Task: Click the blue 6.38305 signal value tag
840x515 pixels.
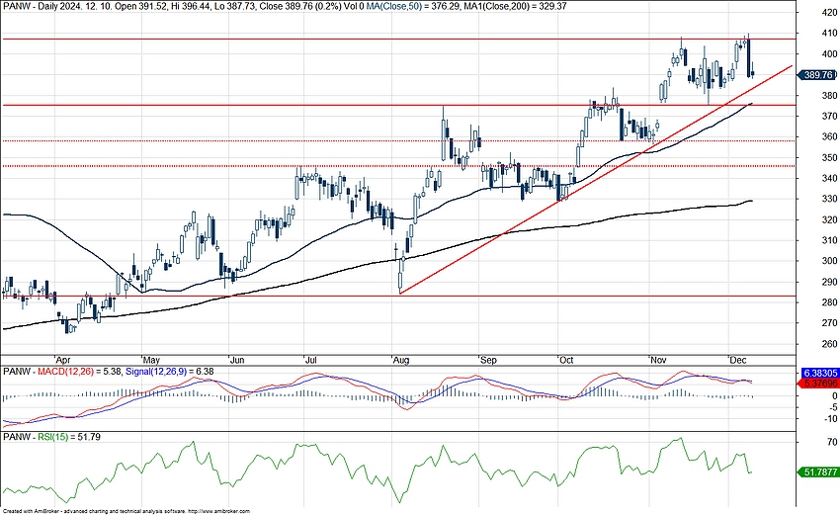Action: [x=819, y=373]
